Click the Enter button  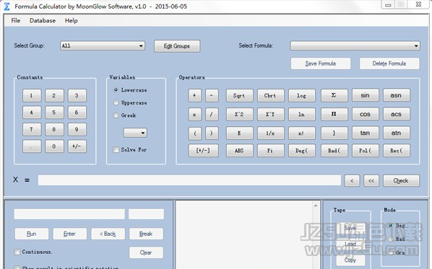click(69, 234)
